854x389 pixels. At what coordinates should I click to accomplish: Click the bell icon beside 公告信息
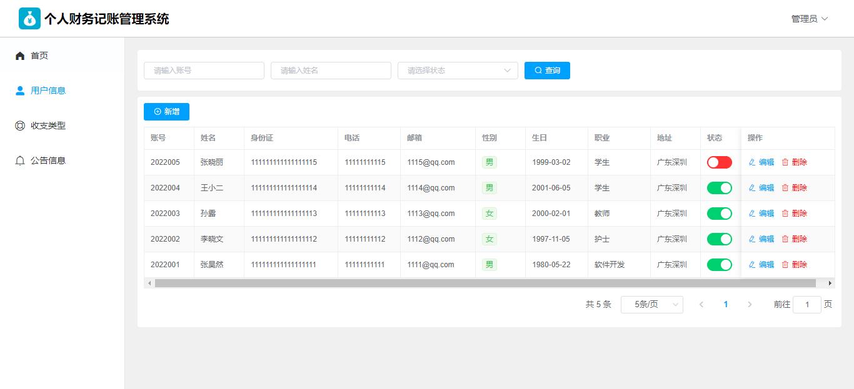(20, 160)
